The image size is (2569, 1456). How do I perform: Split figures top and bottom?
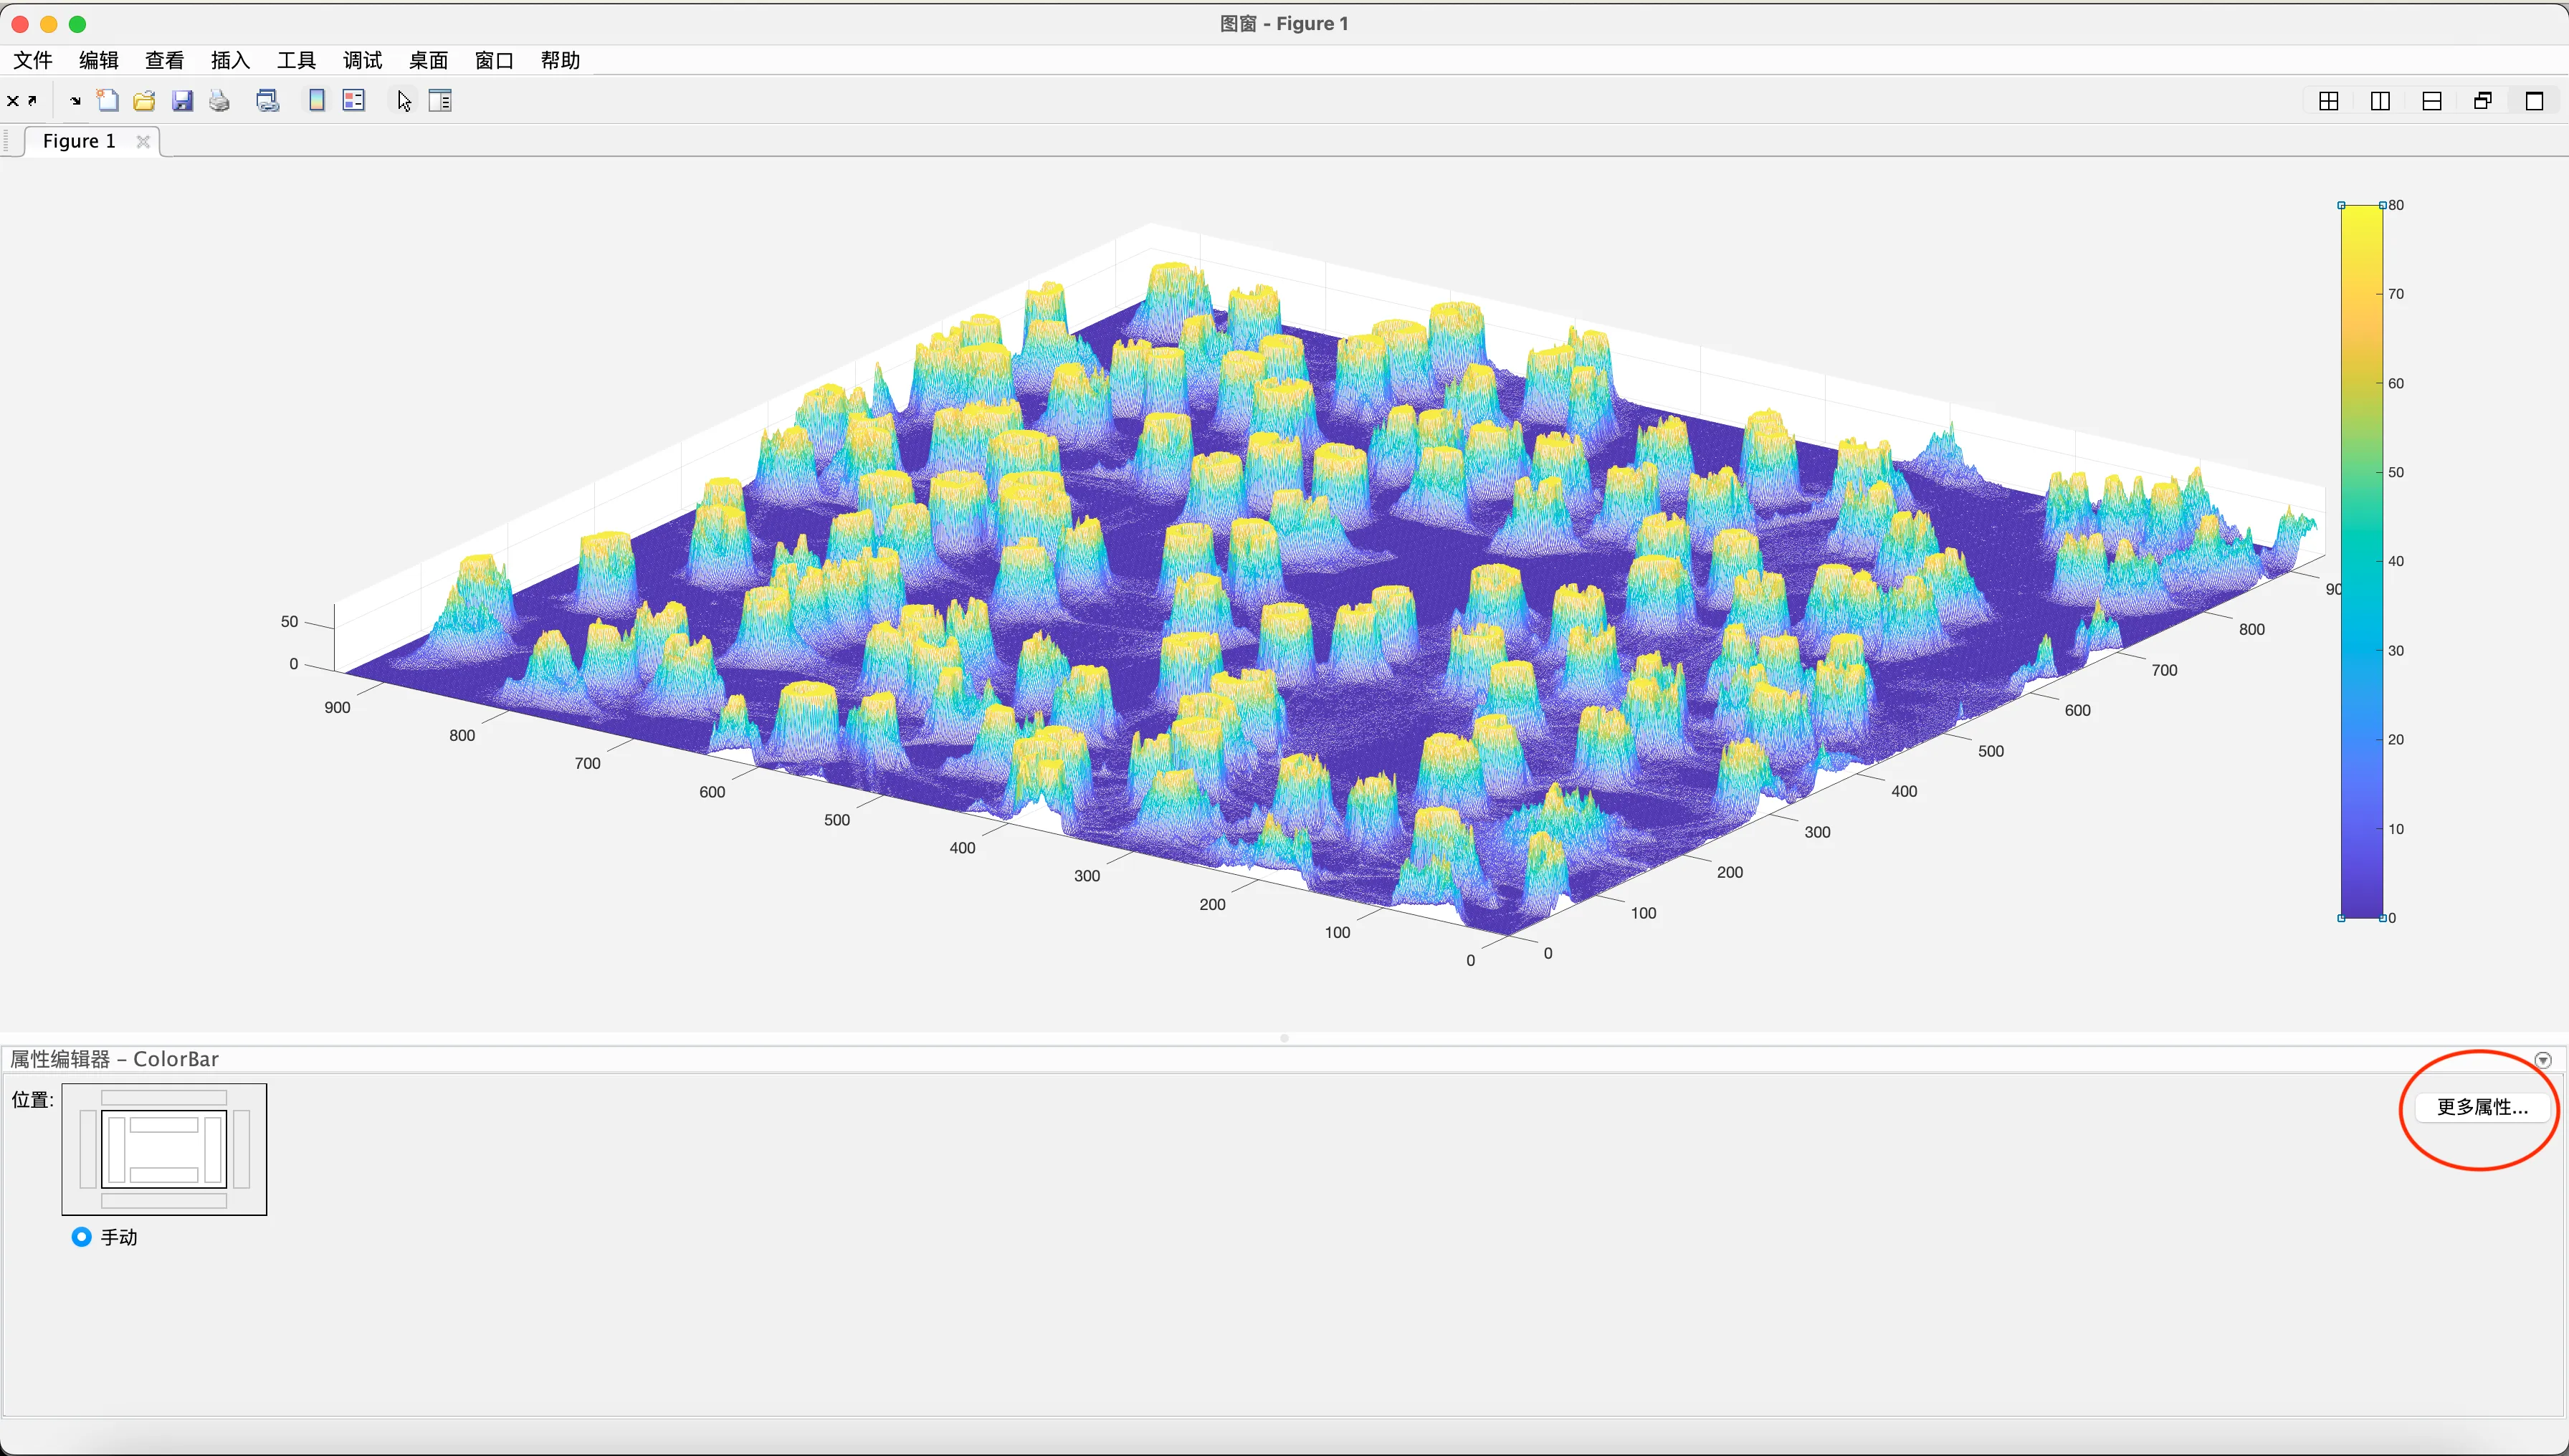point(2432,101)
